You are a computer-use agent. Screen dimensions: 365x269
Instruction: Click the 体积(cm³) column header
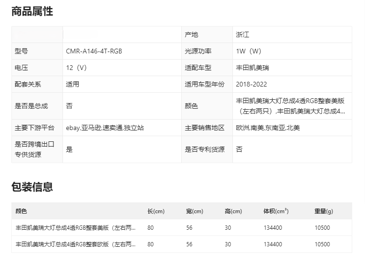(276, 211)
